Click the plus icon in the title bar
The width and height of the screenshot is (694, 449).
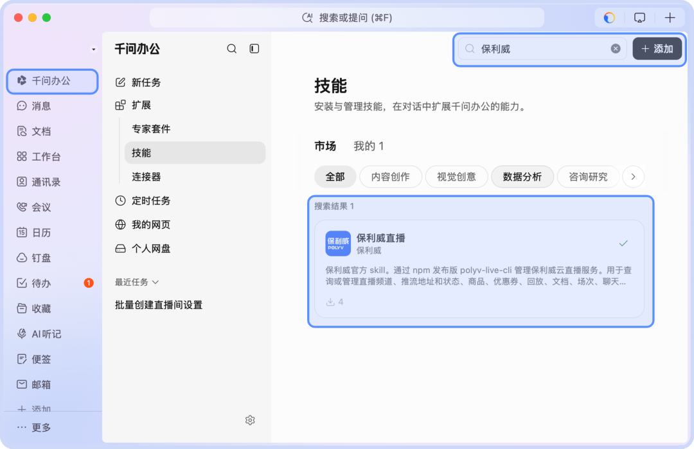[670, 18]
